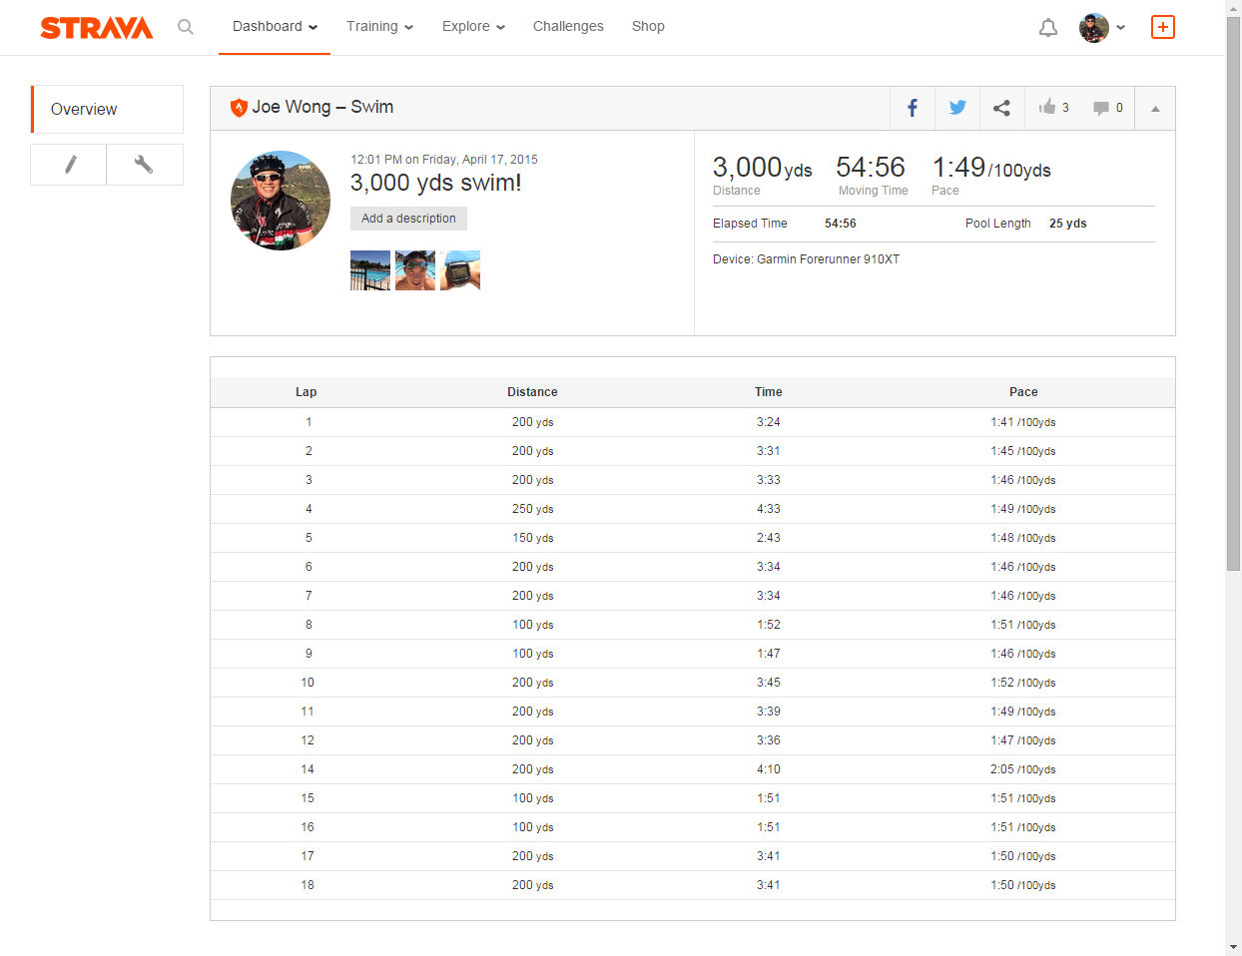Click the 54:56 Moving Time stat
Screen dimensions: 1242x956
871,167
